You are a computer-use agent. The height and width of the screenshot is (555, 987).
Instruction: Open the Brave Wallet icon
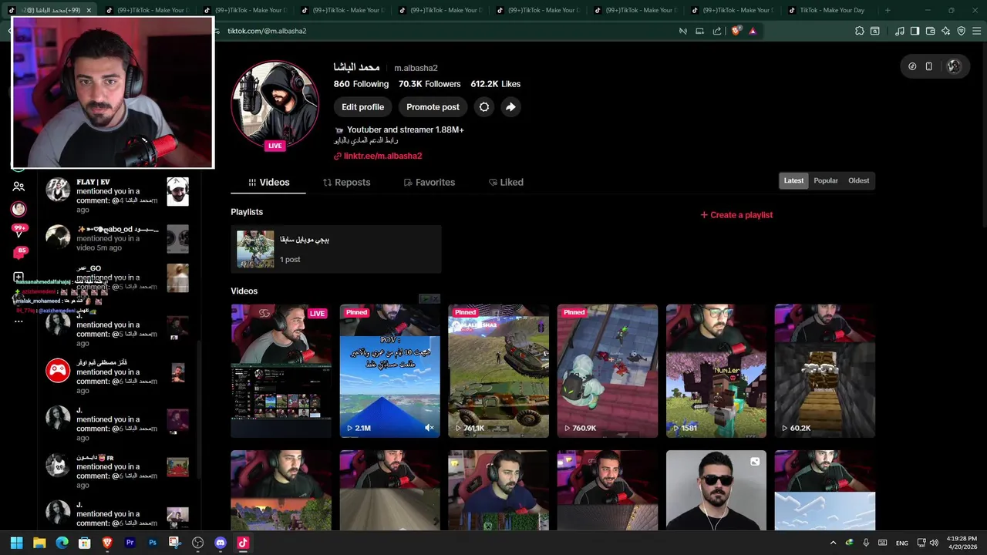(x=930, y=31)
